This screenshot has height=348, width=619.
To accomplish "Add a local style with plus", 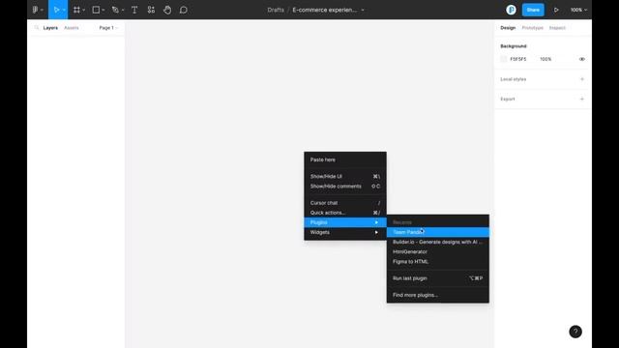I will (x=582, y=79).
